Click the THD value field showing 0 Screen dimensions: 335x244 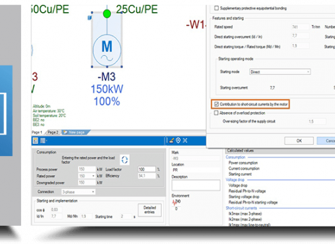click(177, 209)
